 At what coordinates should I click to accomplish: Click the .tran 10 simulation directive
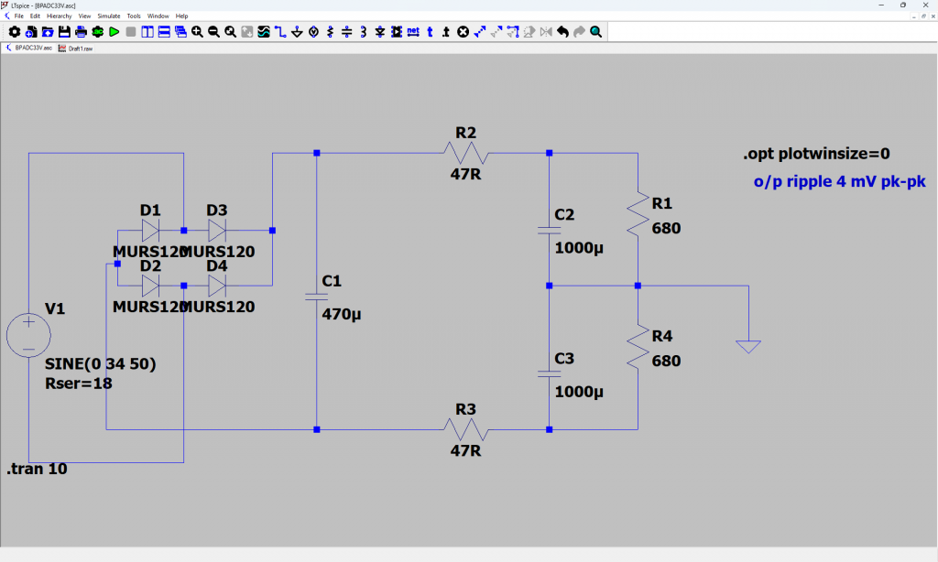tap(37, 470)
